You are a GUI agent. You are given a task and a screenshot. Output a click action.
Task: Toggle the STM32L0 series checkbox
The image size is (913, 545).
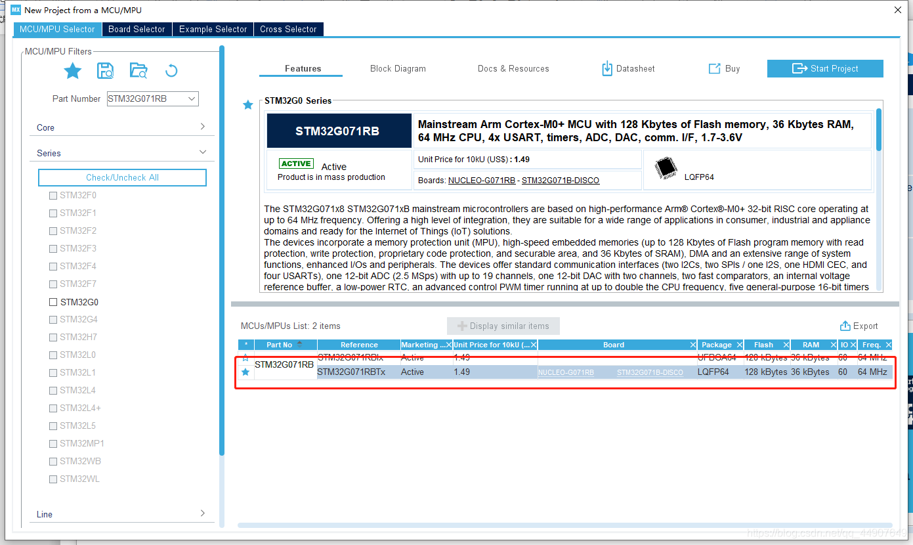53,355
